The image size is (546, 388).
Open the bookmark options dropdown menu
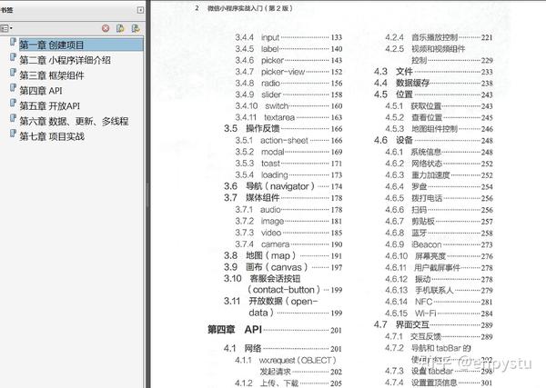pyautogui.click(x=6, y=28)
